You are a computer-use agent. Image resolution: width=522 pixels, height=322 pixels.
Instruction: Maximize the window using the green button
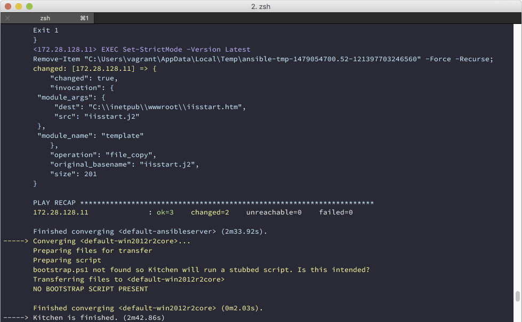pyautogui.click(x=29, y=6)
